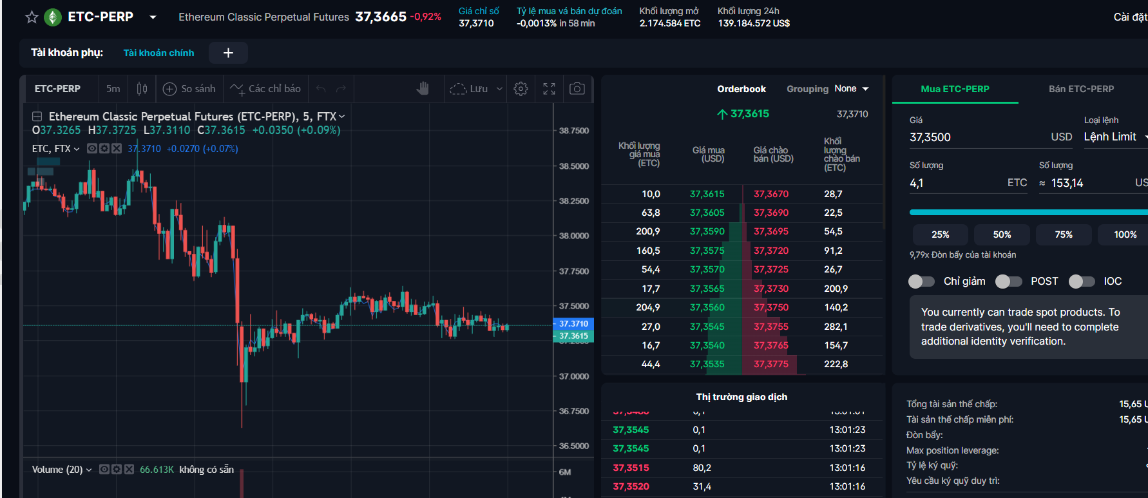Collapse the chart legend with minus box icon
The height and width of the screenshot is (498, 1148).
(37, 117)
